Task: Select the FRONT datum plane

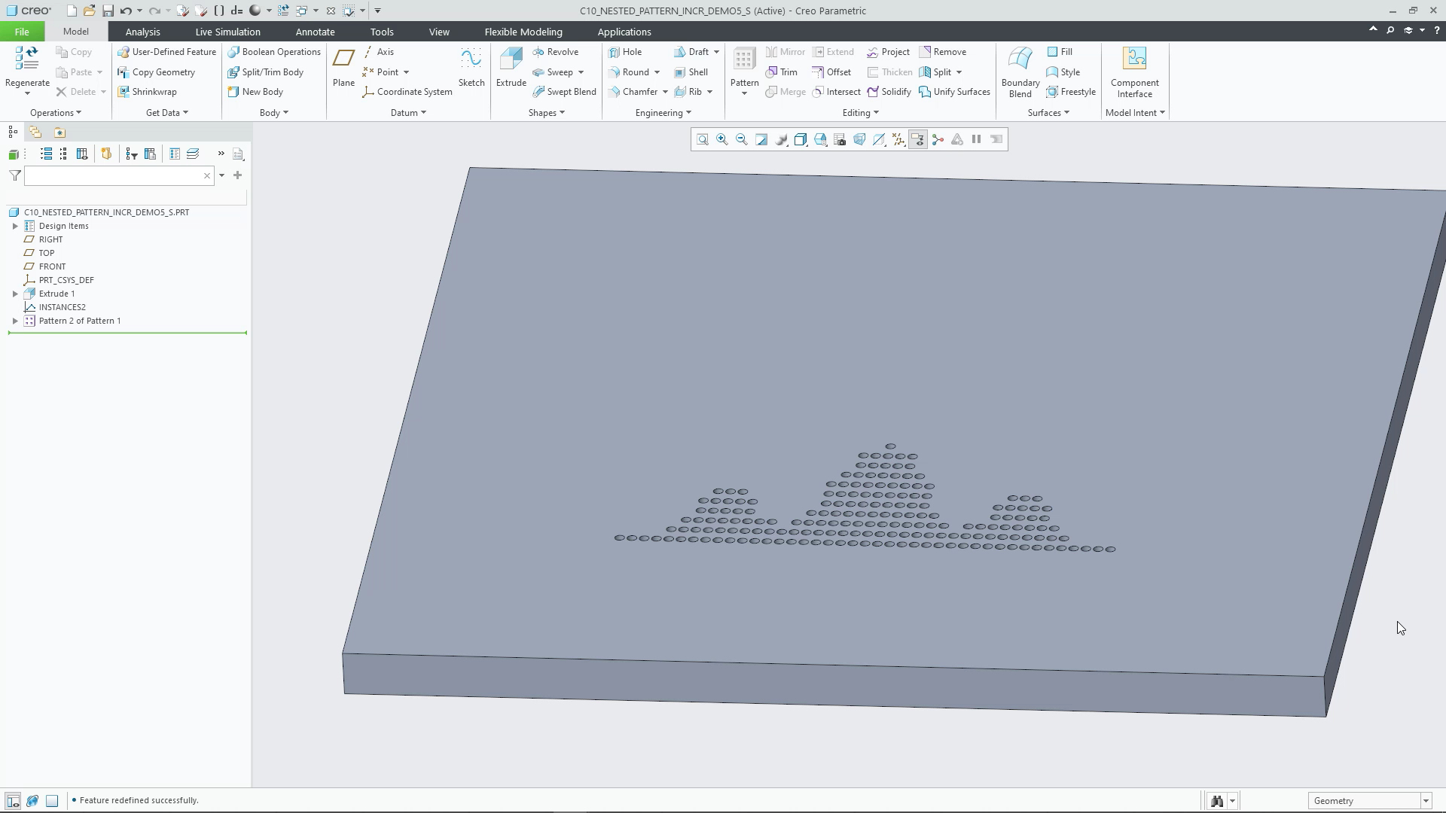Action: click(x=53, y=266)
